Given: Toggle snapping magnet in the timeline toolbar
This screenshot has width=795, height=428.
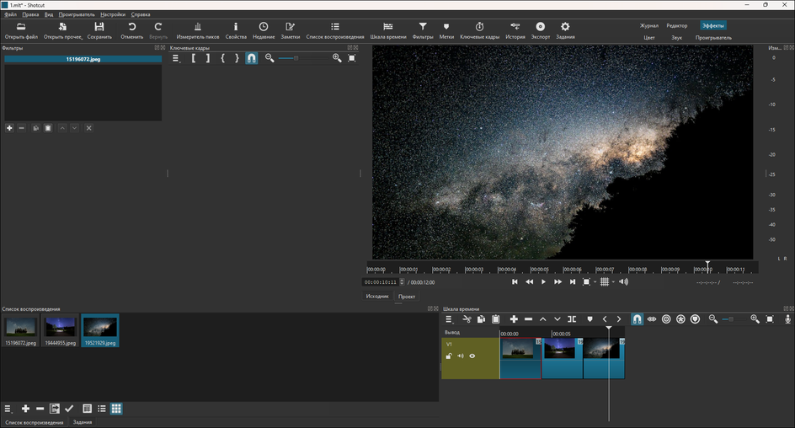Looking at the screenshot, I should [x=637, y=319].
